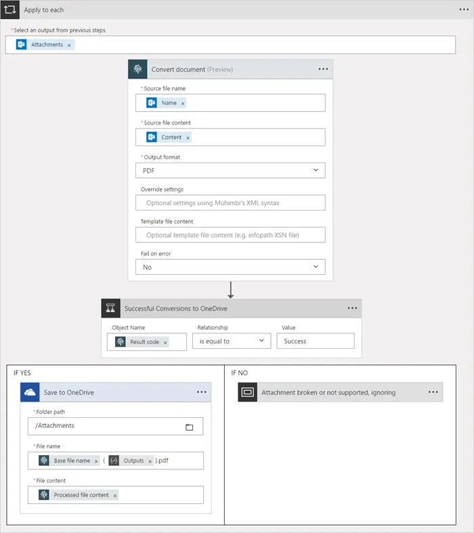Remove the Content token
Image resolution: width=474 pixels, height=533 pixels.
click(x=188, y=137)
